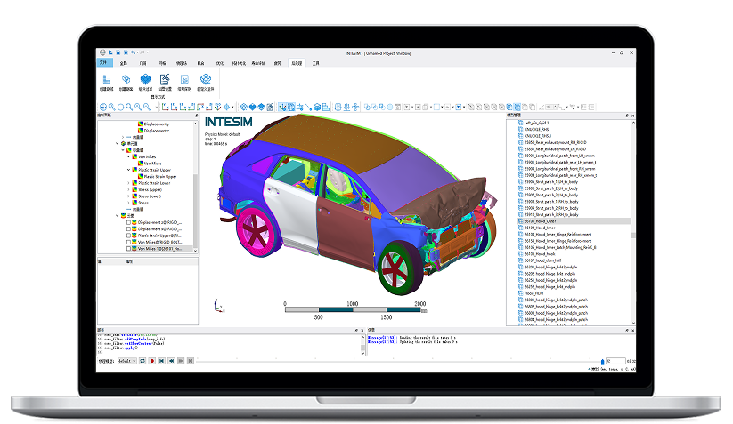Switch to the last ribbon tab on right
733x424 pixels.
(315, 64)
